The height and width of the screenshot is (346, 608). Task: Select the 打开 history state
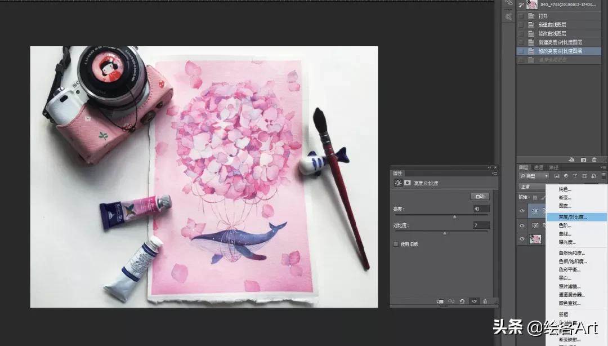[559, 16]
